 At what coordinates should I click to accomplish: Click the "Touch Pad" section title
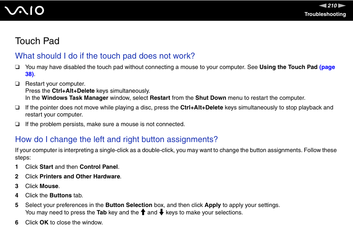point(37,41)
